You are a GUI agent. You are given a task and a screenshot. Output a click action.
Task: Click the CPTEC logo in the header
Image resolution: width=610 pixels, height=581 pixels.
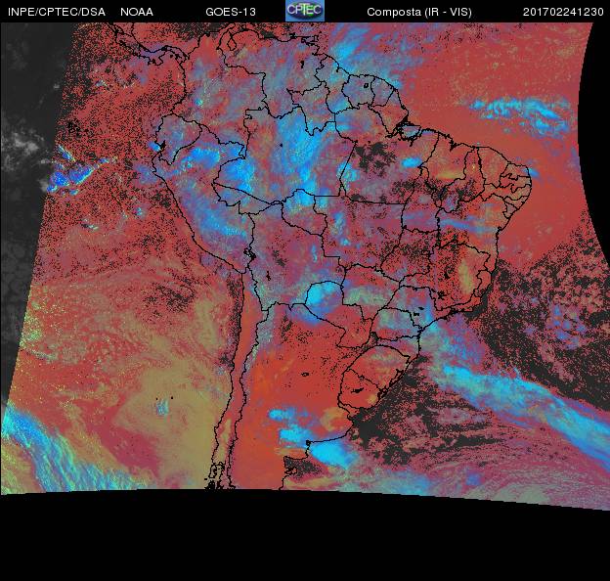click(x=305, y=11)
